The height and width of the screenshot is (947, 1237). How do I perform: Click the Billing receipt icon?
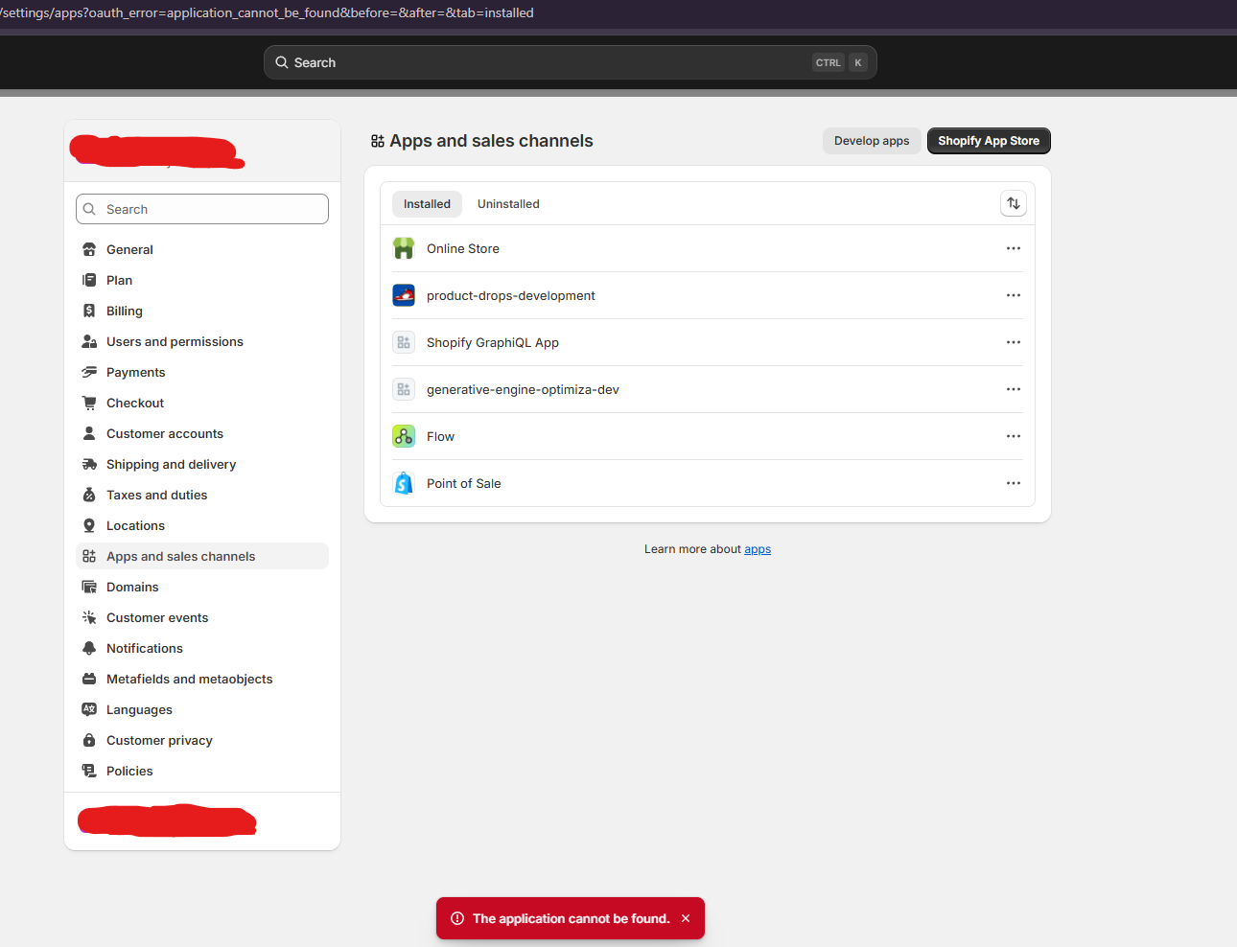tap(89, 311)
